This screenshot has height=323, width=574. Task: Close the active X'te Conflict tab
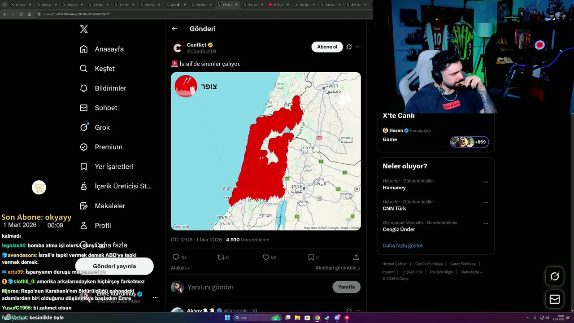point(237,4)
